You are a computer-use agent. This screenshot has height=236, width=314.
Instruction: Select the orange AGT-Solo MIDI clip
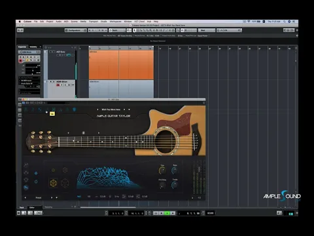[x=121, y=65]
